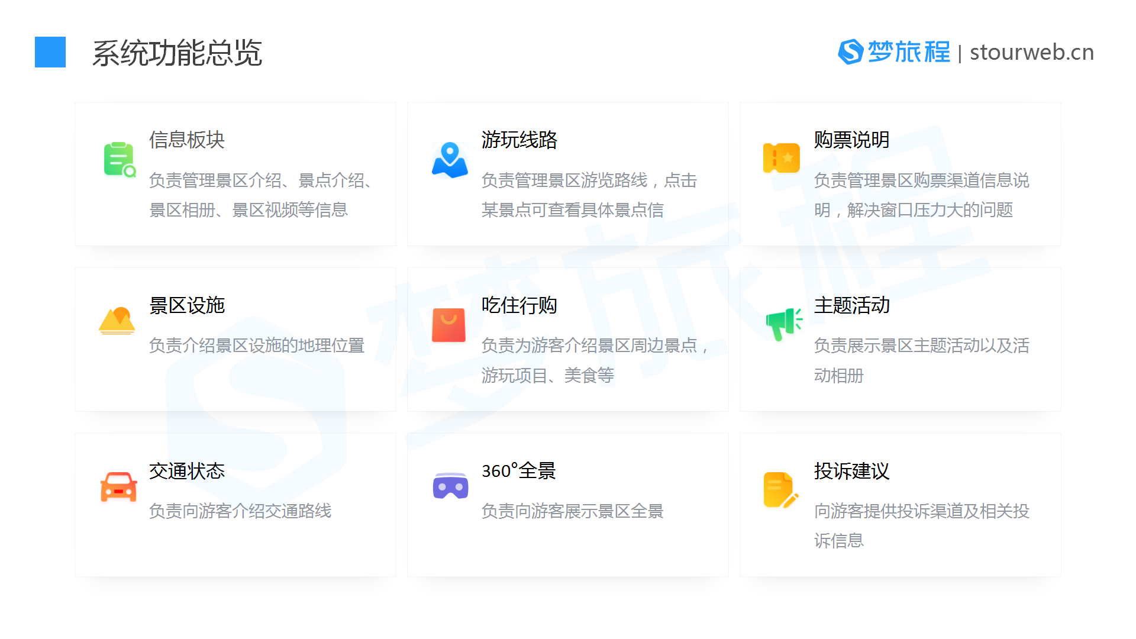The height and width of the screenshot is (639, 1136).
Task: Click the red shopping bag icon for 吃住行购
Action: tap(448, 325)
